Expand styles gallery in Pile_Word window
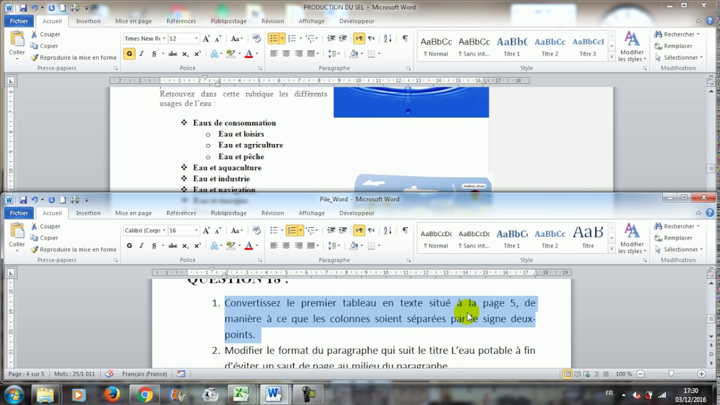Image resolution: width=720 pixels, height=405 pixels. point(611,249)
